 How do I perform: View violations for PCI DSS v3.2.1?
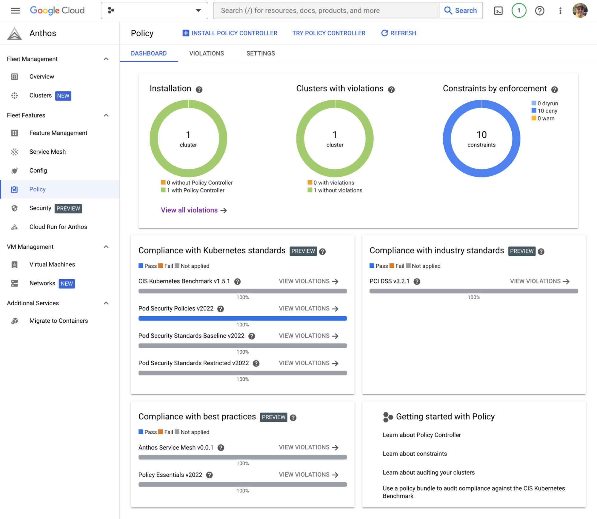click(539, 281)
